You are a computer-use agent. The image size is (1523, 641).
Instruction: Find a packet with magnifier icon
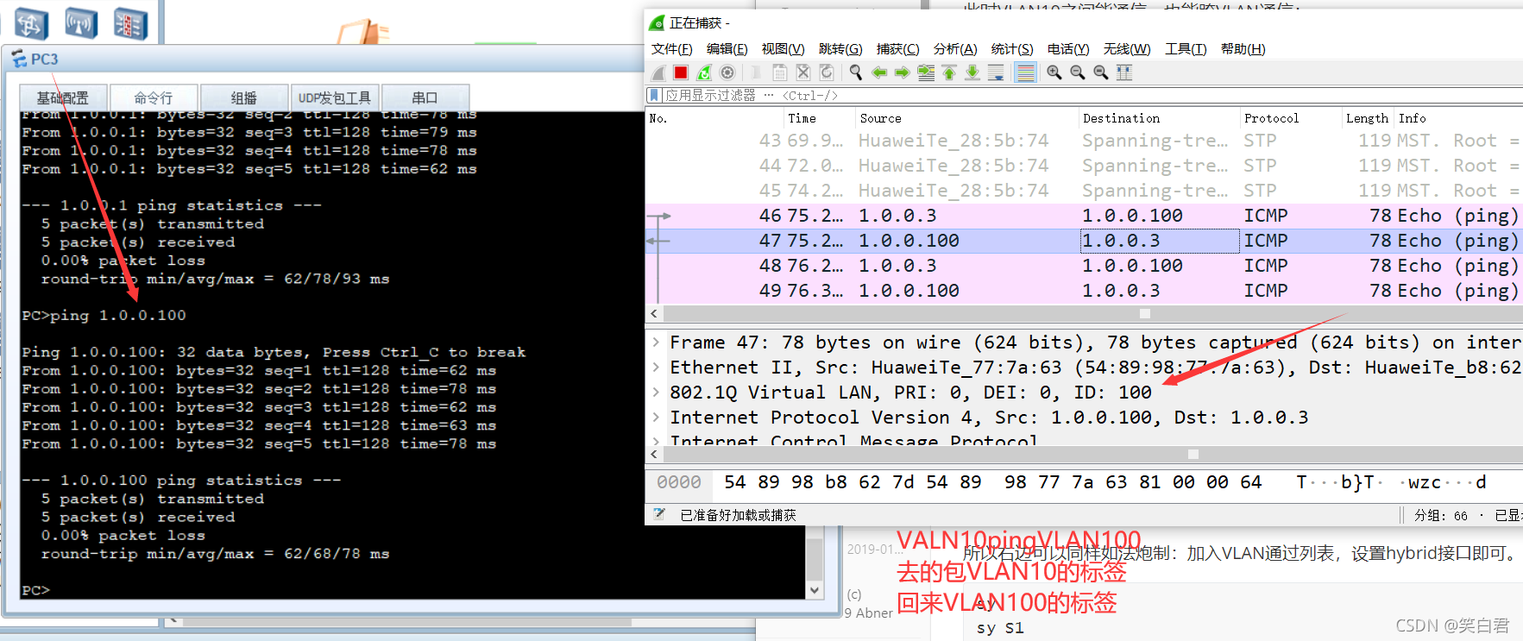coord(856,72)
